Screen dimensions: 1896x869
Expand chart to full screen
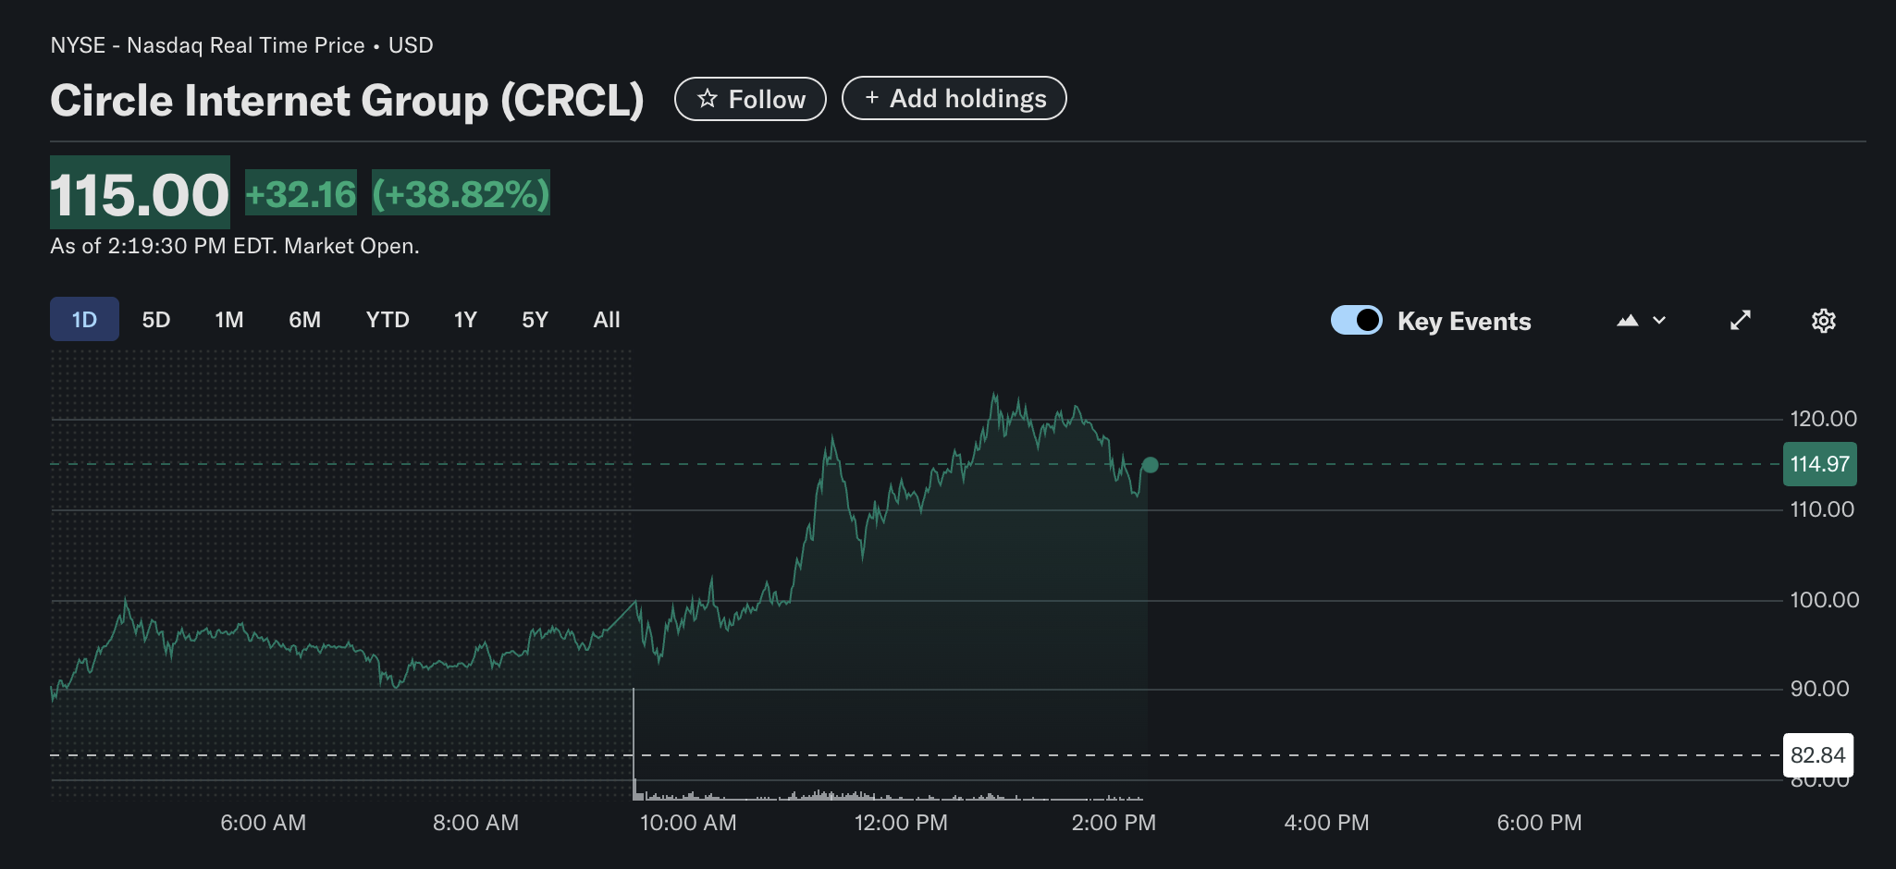(1740, 320)
